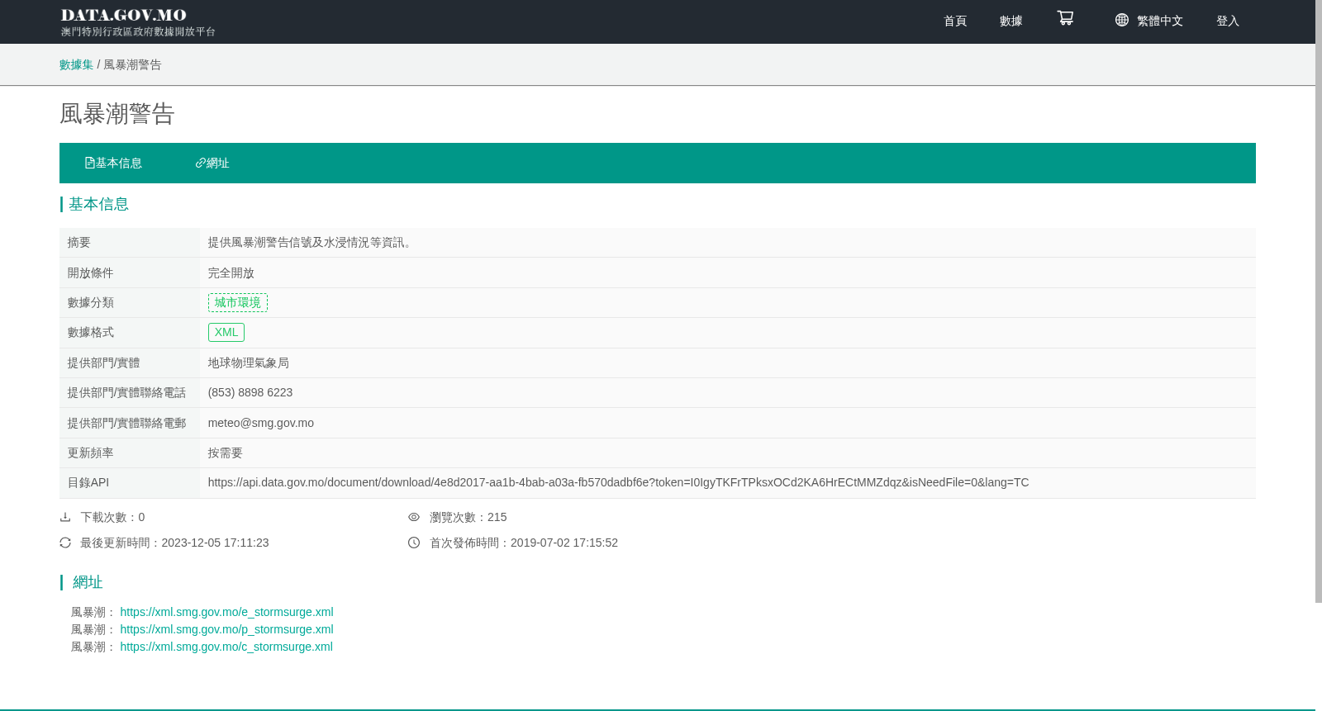
Task: Switch to the 基本信息 tab
Action: tap(113, 163)
